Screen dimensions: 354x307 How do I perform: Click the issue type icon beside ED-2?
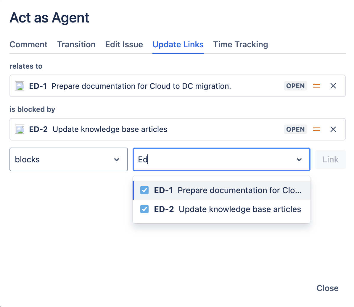(x=20, y=130)
